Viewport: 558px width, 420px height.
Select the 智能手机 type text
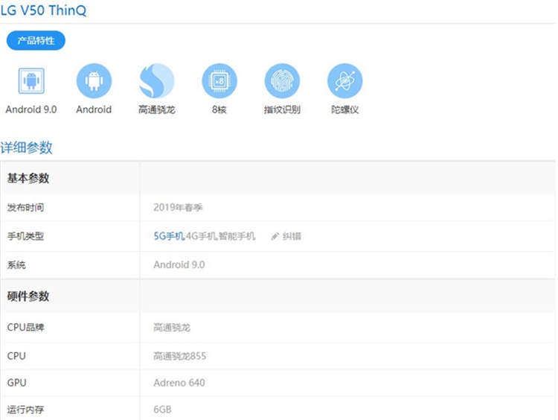pos(237,236)
